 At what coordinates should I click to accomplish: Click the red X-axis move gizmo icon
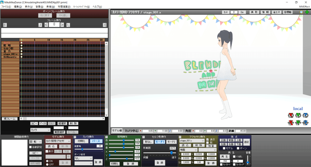click(x=291, y=122)
